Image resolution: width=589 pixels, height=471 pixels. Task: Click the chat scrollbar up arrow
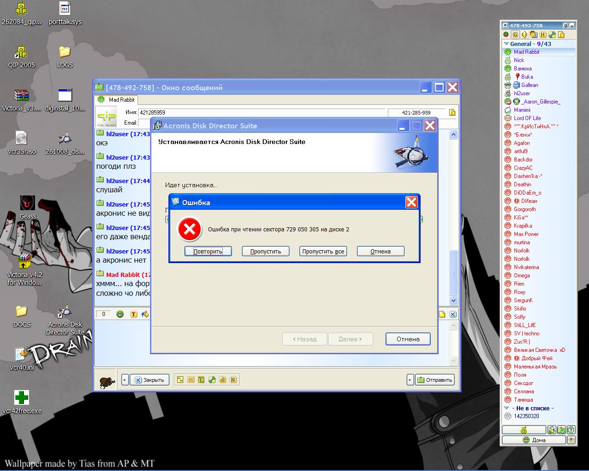(x=453, y=135)
